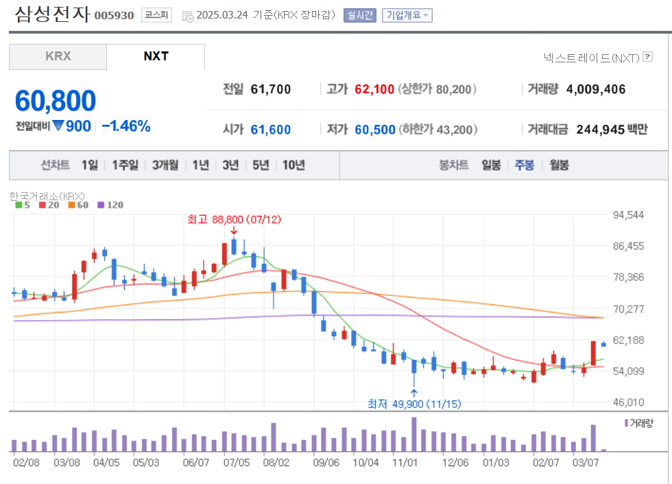Screen dimensions: 672x484
Task: Click the current price 60,800
Action: tap(56, 101)
